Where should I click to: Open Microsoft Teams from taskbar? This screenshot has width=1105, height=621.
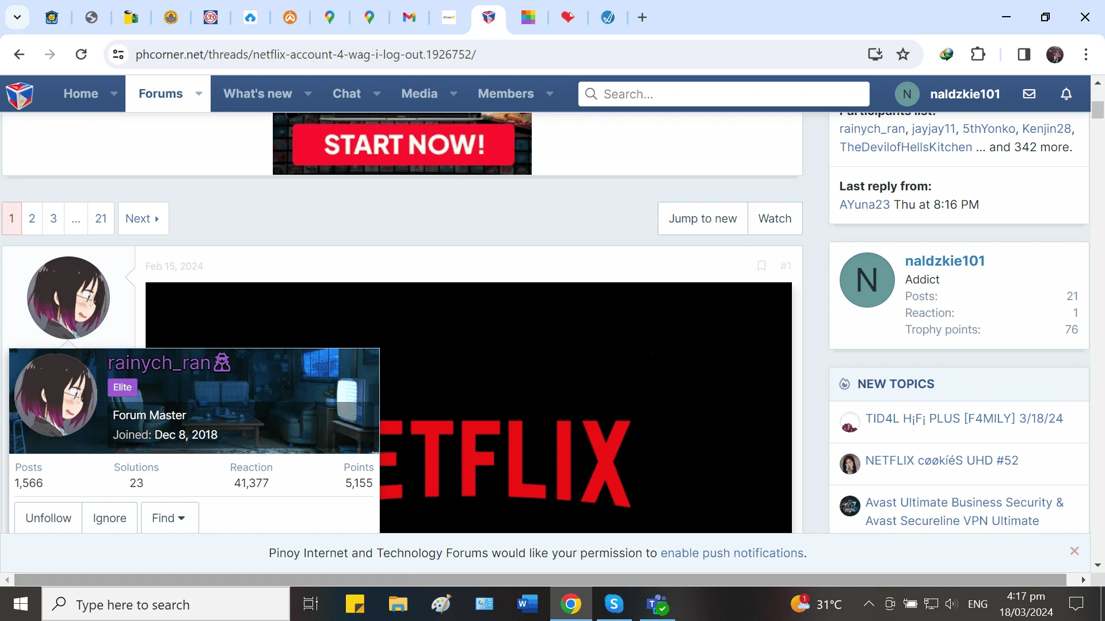[657, 604]
